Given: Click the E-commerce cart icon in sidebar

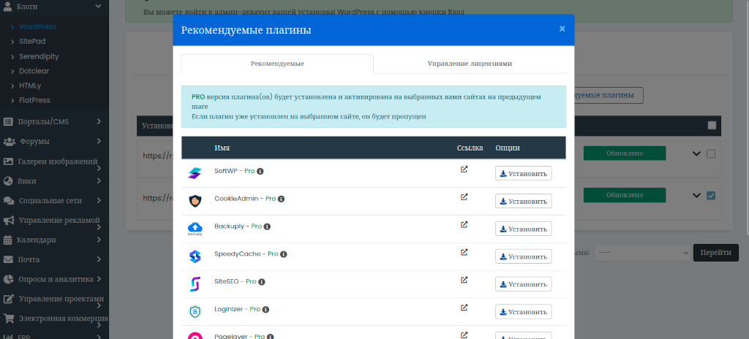Looking at the screenshot, I should tap(8, 318).
